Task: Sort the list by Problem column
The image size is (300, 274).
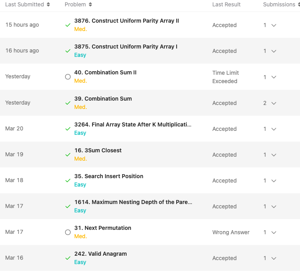Action: coord(90,4)
